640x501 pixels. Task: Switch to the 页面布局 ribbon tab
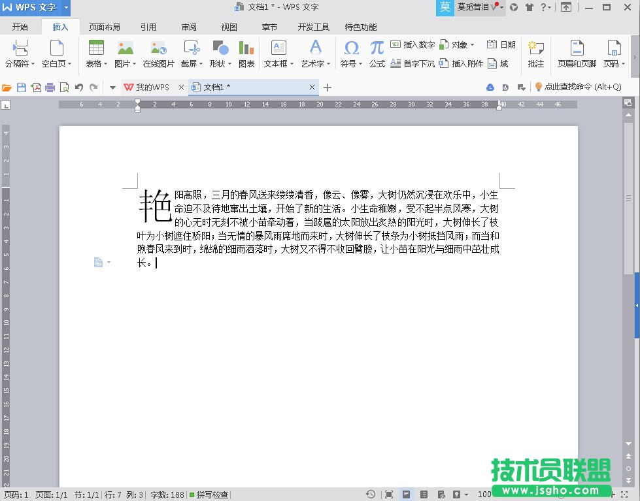tap(105, 27)
